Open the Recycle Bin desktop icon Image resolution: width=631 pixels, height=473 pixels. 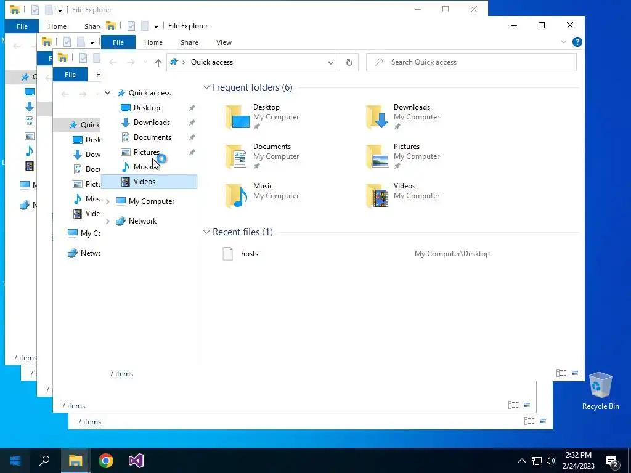(600, 391)
